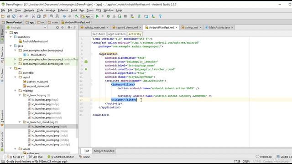The image size is (292, 164).
Task: Click the Attach debugger to process icon
Action: [x=120, y=16]
